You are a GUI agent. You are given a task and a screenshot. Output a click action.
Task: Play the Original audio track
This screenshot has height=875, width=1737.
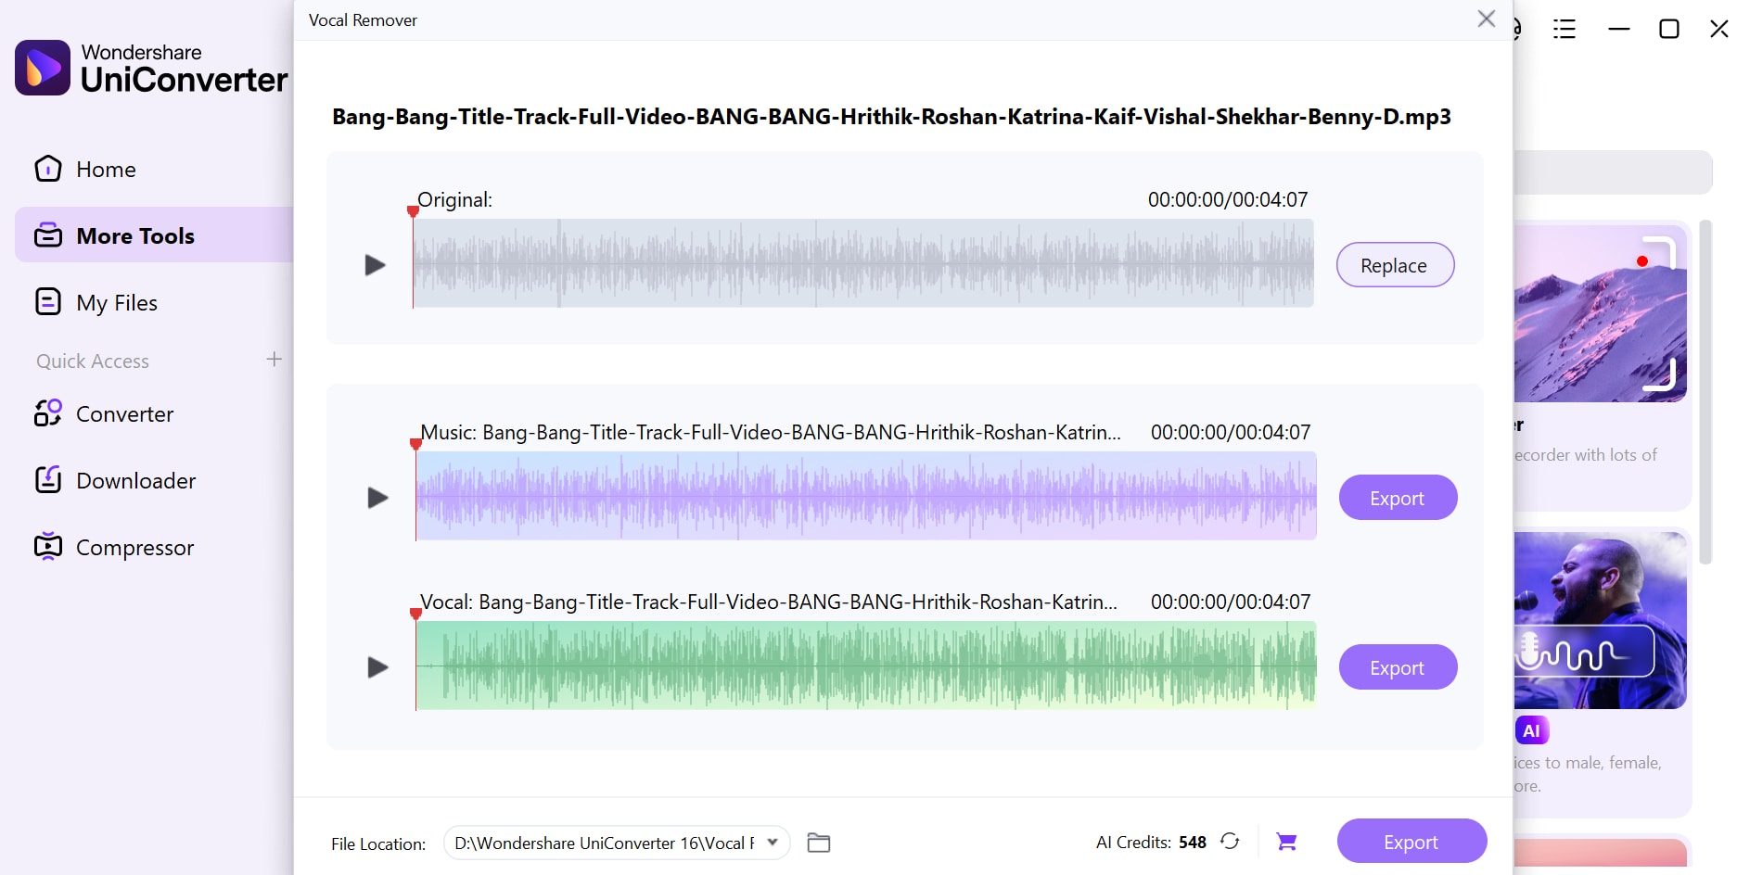[x=375, y=265]
